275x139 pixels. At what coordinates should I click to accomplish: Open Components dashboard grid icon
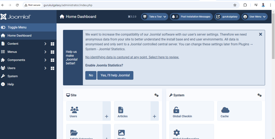click(52, 60)
